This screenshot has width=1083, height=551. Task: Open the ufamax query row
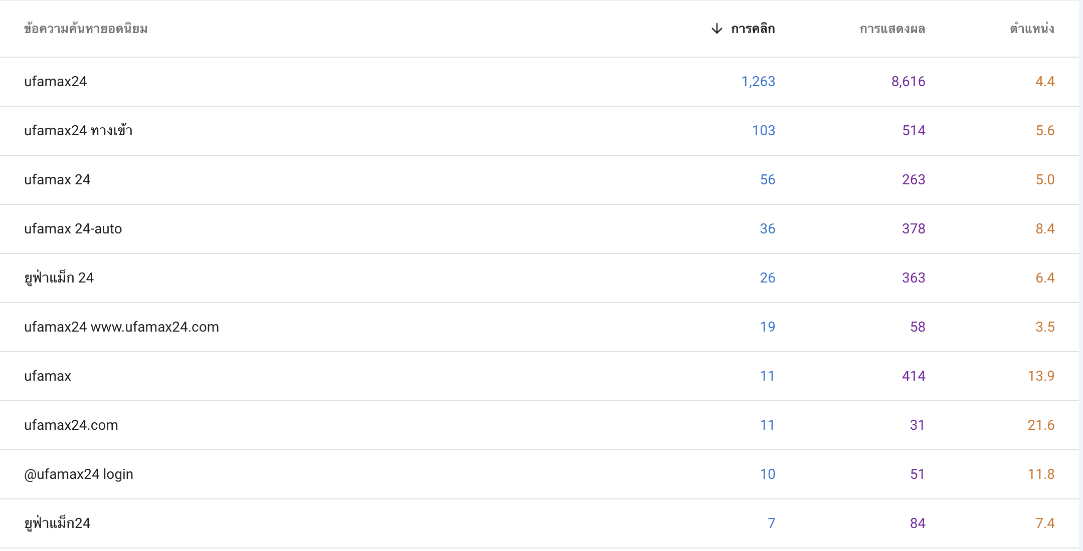[x=539, y=376]
